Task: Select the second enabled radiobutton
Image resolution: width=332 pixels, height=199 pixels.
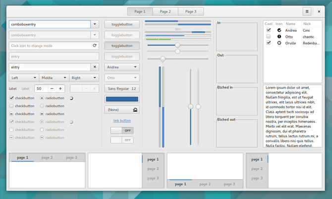Action: (42, 106)
